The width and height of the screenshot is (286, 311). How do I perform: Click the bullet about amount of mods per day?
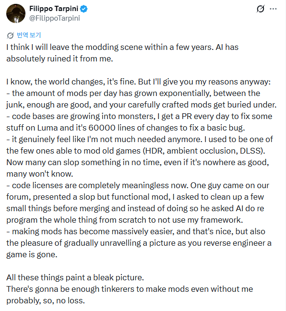(133, 93)
